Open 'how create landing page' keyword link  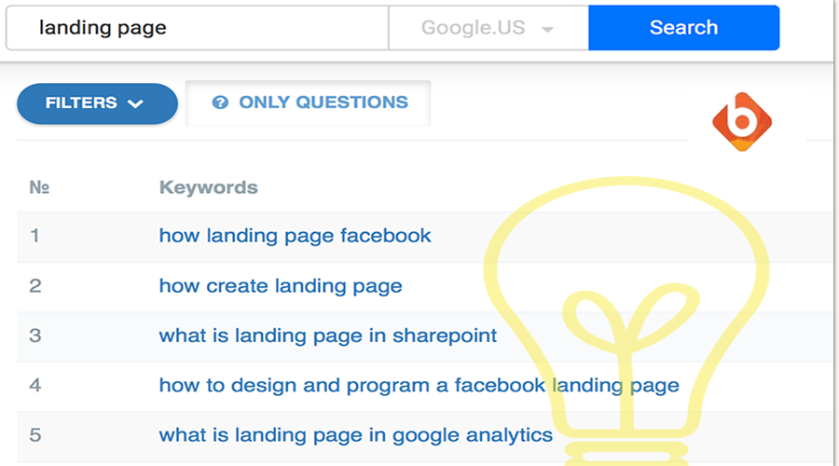coord(281,286)
